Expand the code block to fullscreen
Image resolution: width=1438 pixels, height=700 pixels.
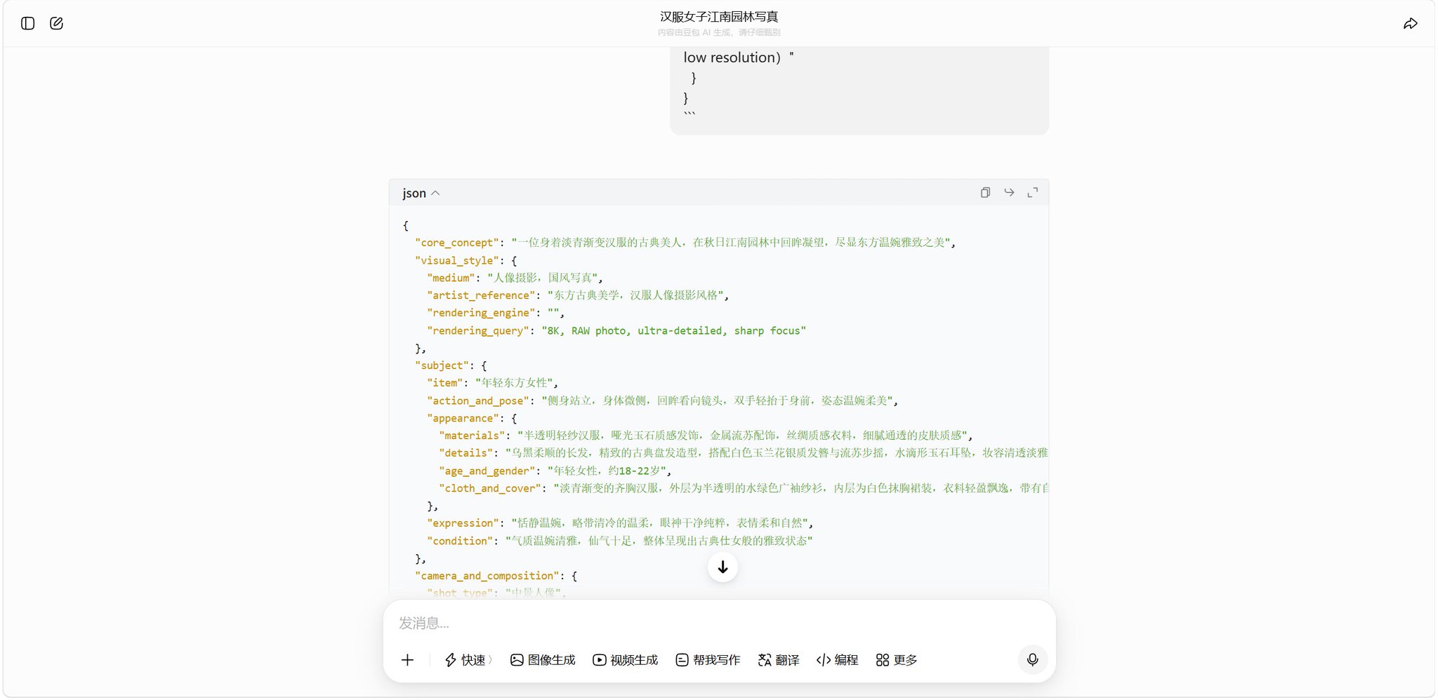point(1032,192)
